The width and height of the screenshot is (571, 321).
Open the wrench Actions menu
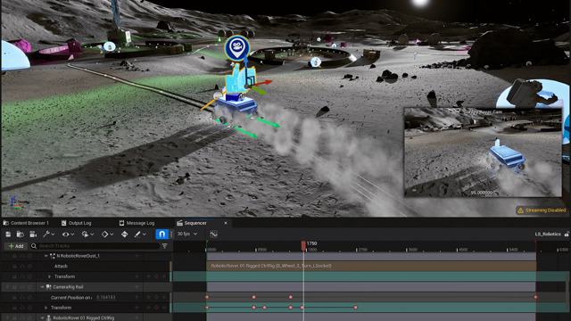48,235
